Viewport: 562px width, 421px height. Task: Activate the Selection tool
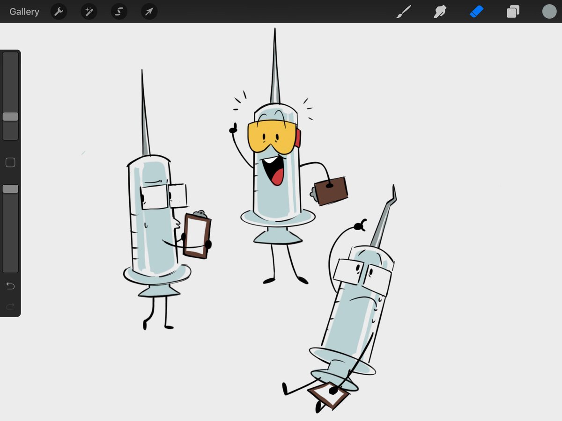tap(119, 12)
